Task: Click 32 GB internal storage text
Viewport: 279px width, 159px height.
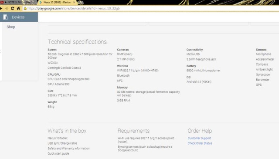Action: point(148,94)
